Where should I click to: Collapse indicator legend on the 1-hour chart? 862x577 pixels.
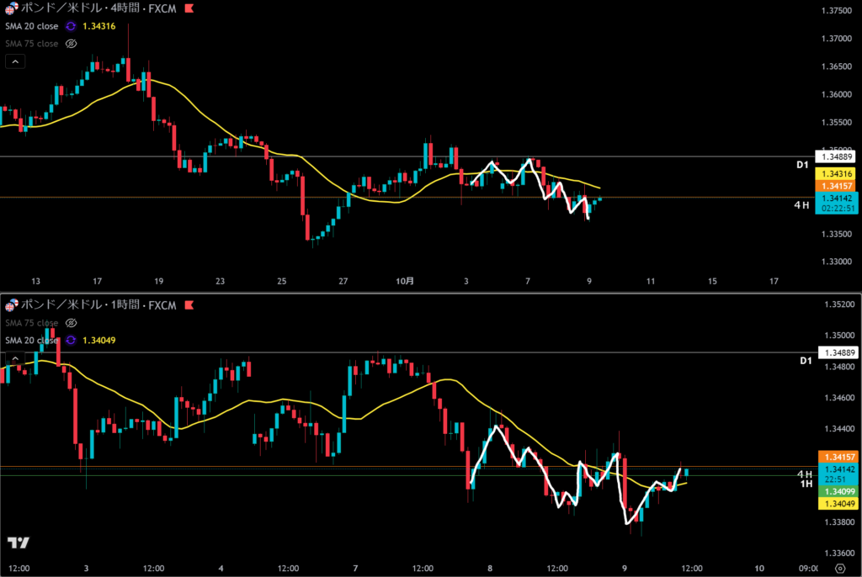coord(15,358)
